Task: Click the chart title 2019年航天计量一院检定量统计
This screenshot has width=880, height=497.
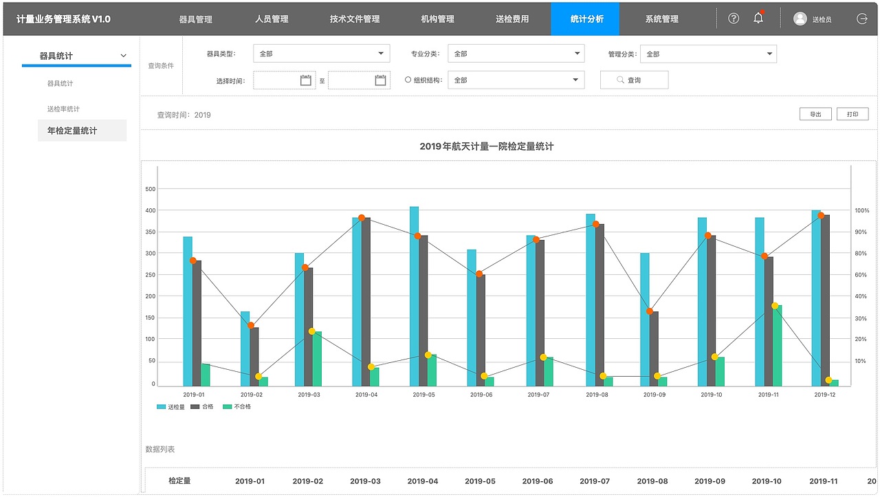Action: coord(487,146)
